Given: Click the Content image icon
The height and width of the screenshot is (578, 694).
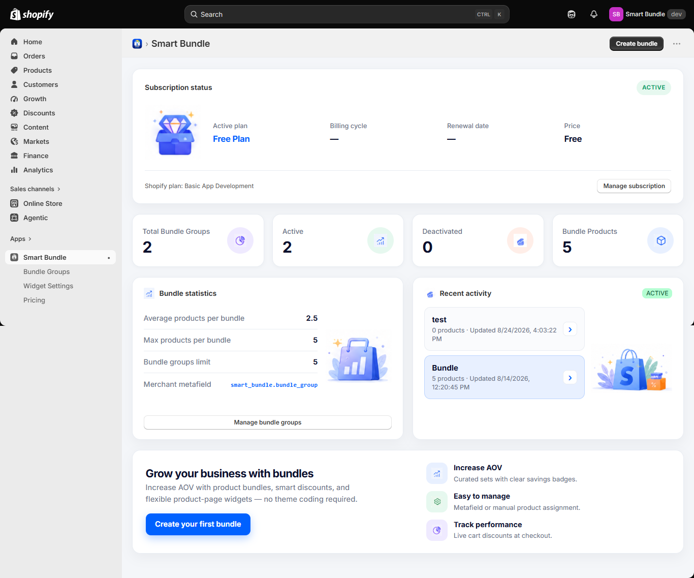Looking at the screenshot, I should pyautogui.click(x=14, y=127).
